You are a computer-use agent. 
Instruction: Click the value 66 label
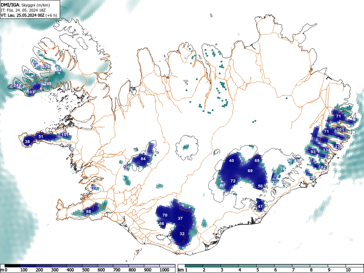tap(162, 224)
